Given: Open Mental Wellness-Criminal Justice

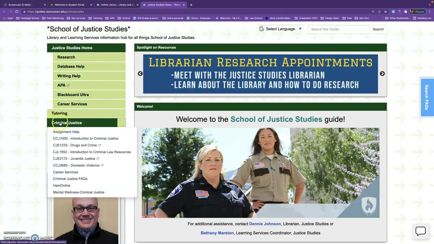Looking at the screenshot, I should pyautogui.click(x=79, y=192).
